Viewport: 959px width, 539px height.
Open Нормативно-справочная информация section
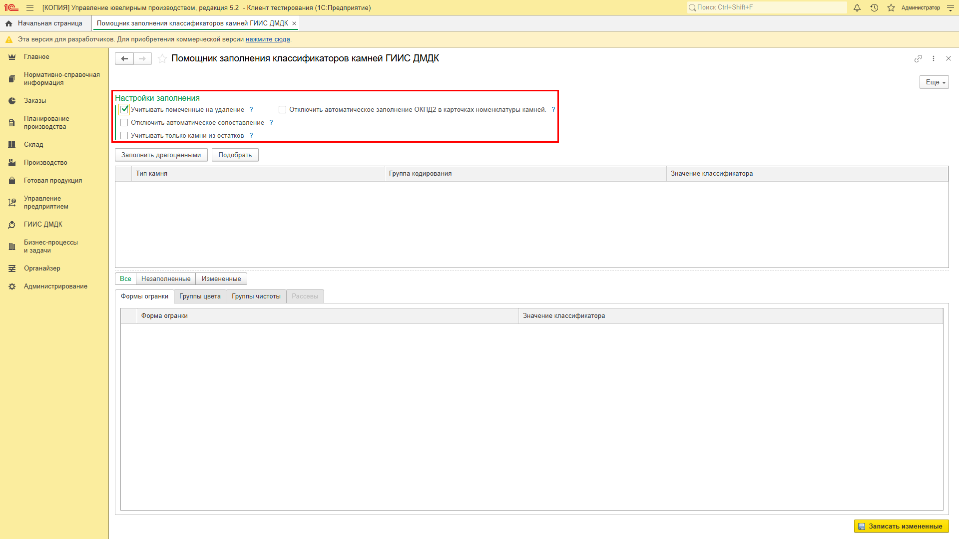tap(54, 79)
